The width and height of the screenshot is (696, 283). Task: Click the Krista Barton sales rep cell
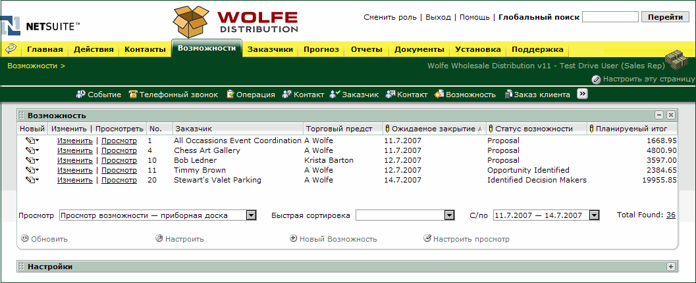[x=329, y=160]
